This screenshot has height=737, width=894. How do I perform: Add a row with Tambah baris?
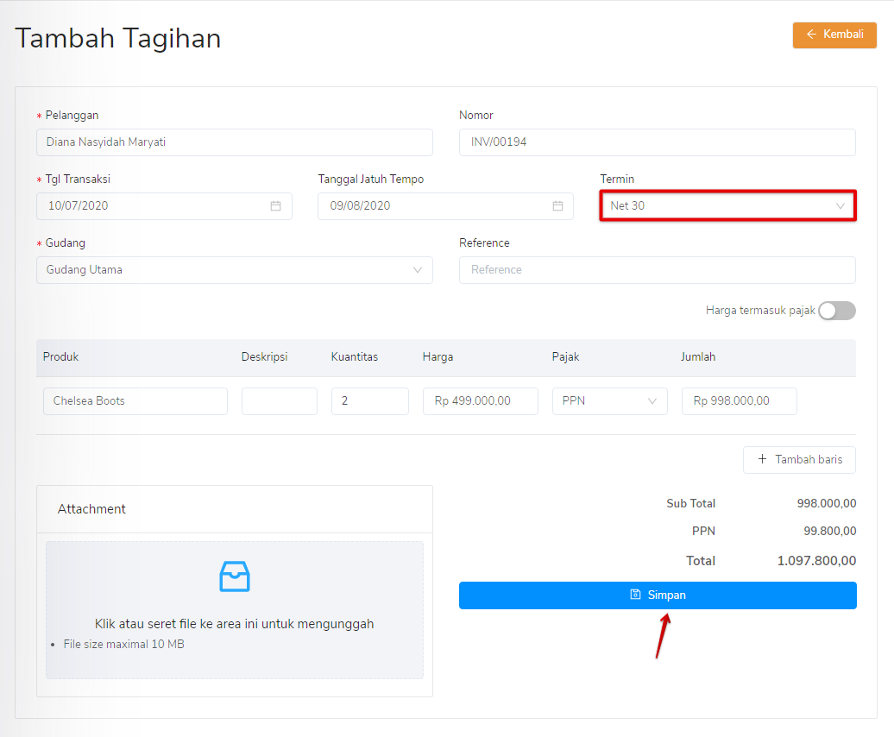tap(799, 459)
